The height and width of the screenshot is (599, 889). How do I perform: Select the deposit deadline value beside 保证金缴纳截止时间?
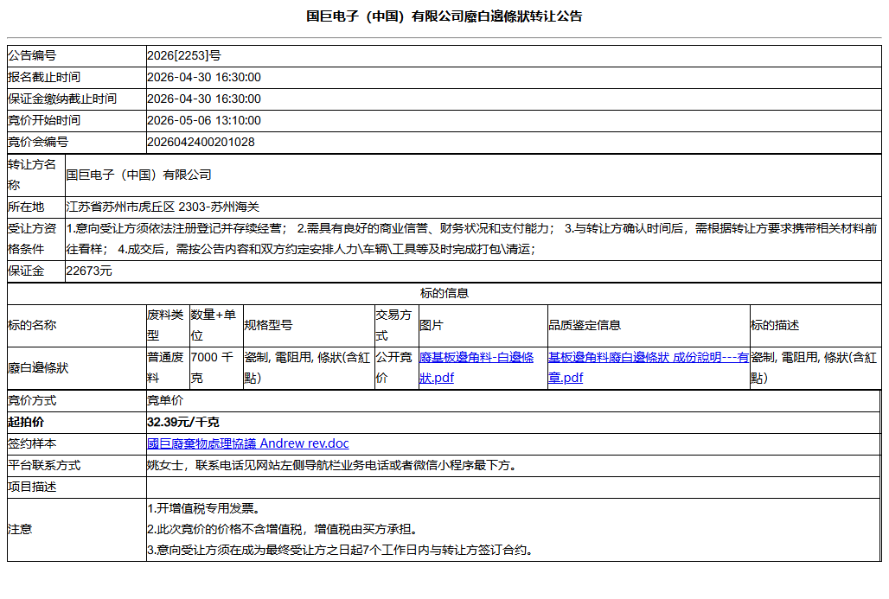tap(204, 99)
